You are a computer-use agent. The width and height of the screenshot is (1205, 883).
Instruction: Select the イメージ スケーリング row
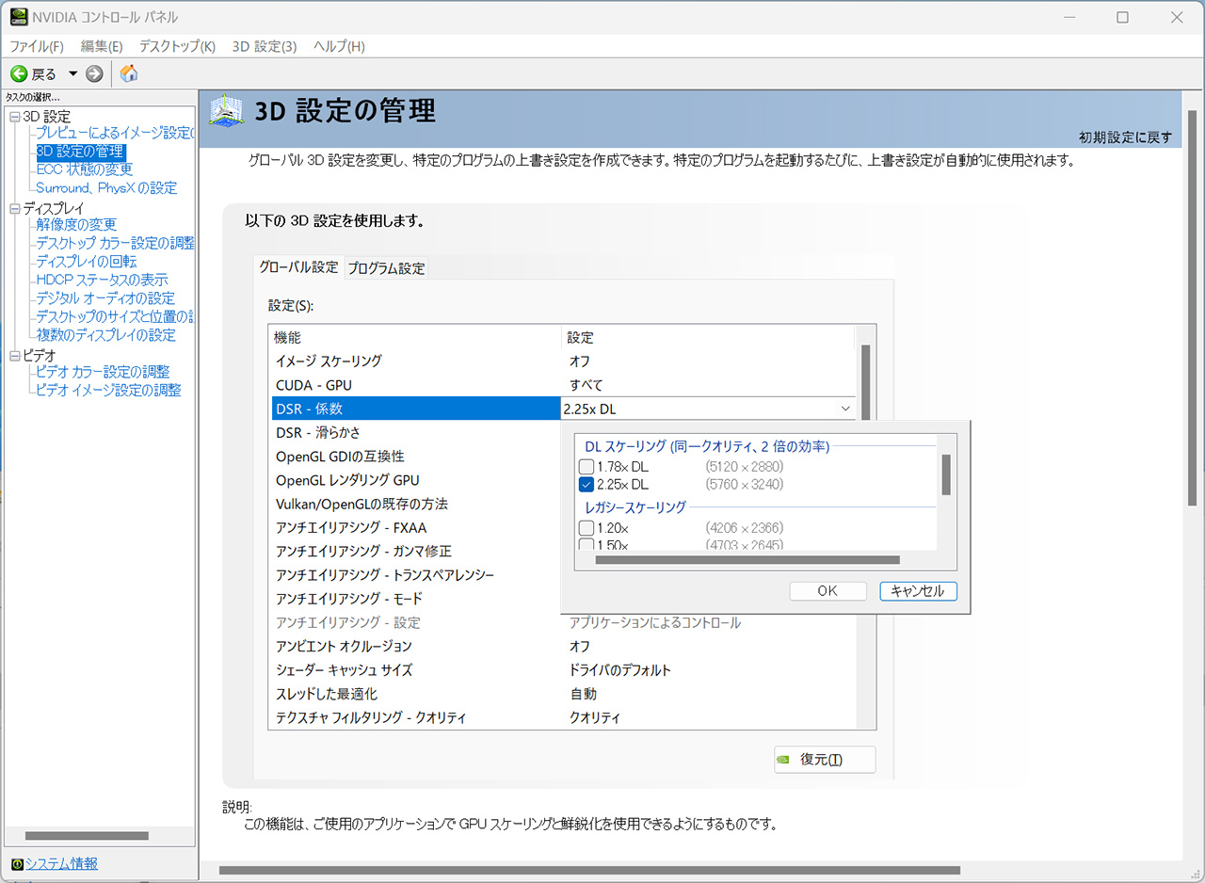(562, 361)
